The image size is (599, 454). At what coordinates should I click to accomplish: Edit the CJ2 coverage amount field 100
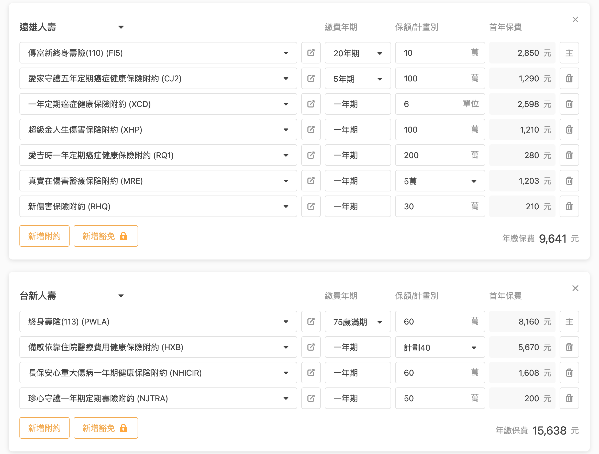point(440,79)
